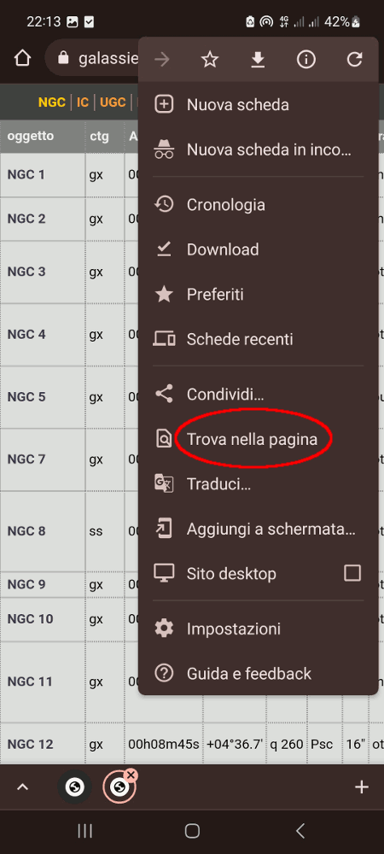The height and width of the screenshot is (854, 384).
Task: Tap the forward arrow icon in menu
Action: coord(162,60)
